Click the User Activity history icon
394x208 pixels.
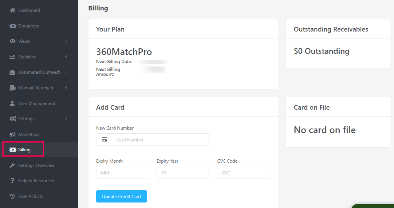coord(12,196)
